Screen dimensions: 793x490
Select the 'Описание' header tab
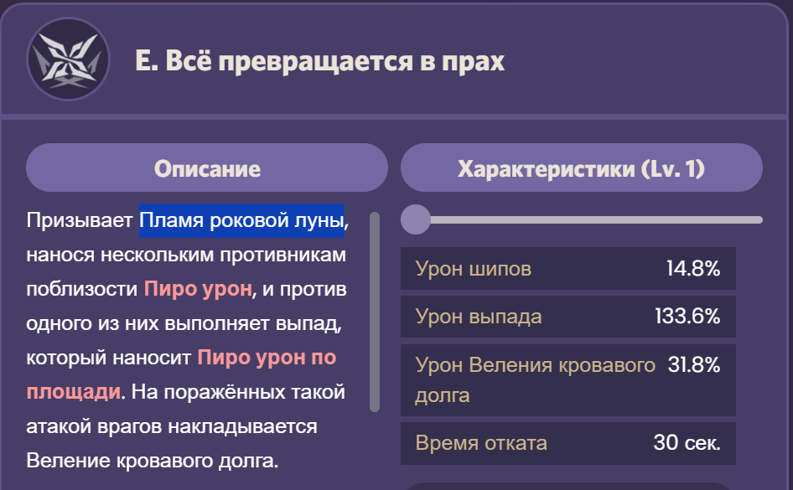point(207,168)
